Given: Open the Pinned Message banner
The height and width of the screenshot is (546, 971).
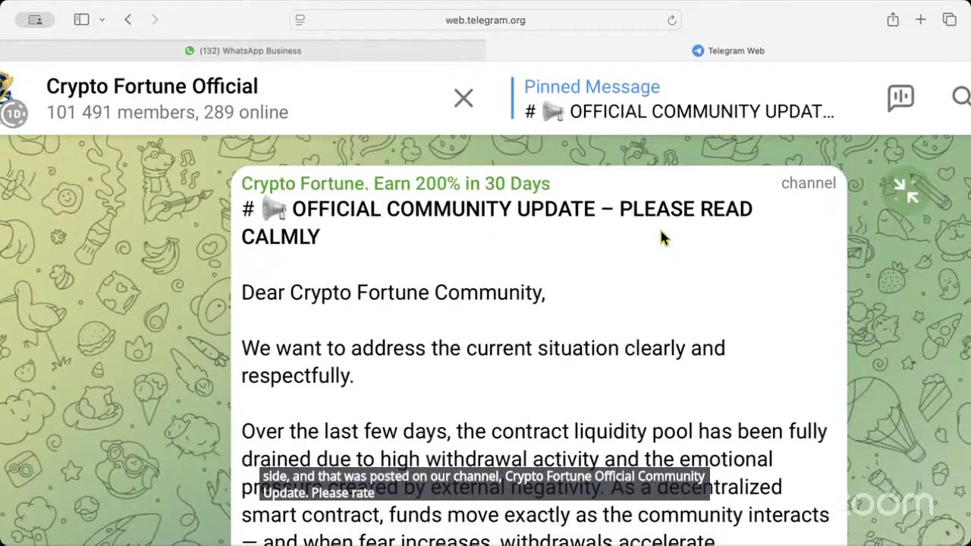Looking at the screenshot, I should pyautogui.click(x=679, y=99).
